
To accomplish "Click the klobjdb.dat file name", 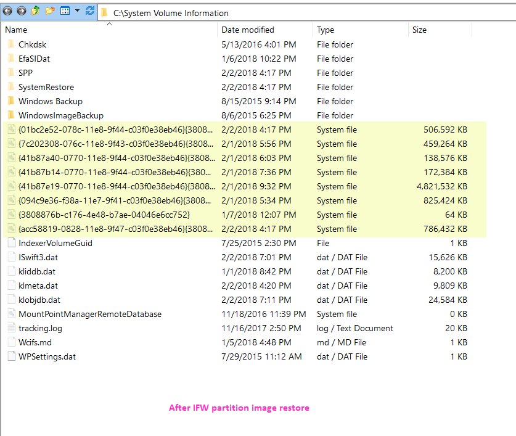I will [x=39, y=300].
